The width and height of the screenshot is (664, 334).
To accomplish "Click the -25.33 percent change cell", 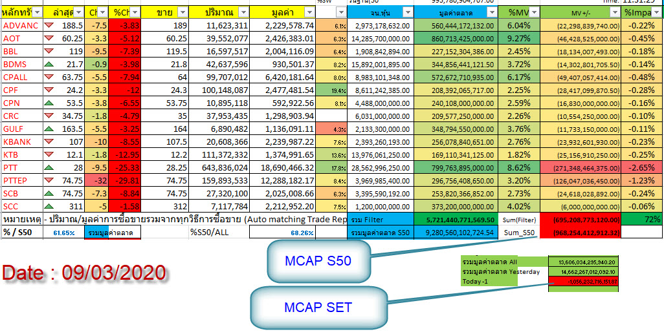I will [124, 168].
